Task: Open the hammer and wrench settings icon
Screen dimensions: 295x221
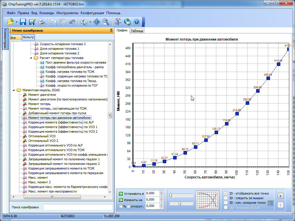Action: [x=118, y=22]
